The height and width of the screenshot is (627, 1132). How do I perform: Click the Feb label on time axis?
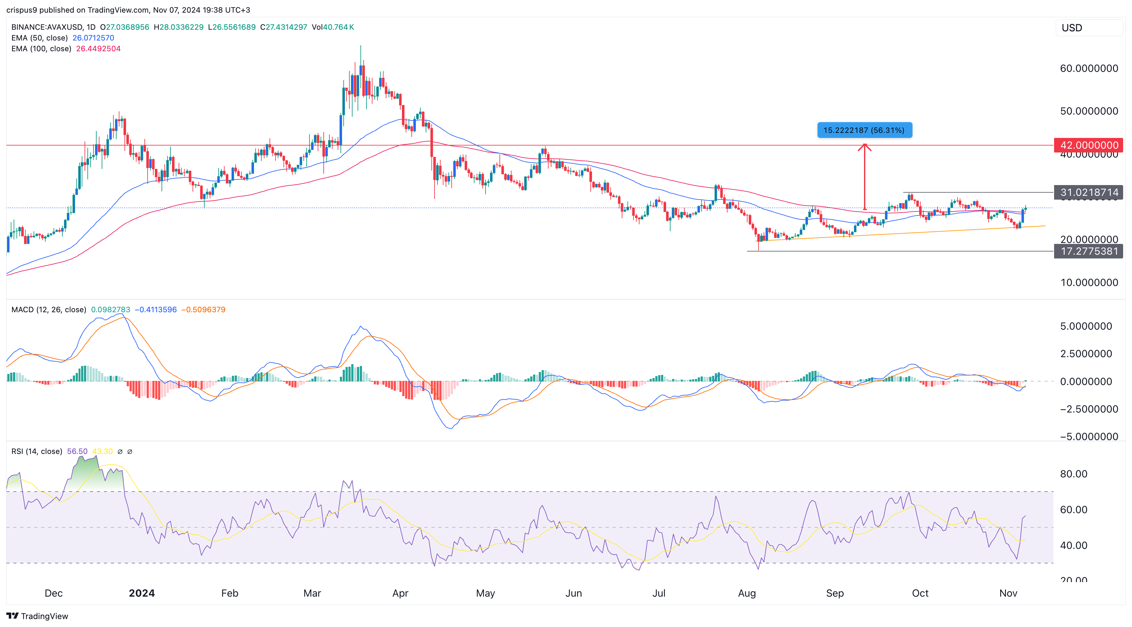(x=230, y=593)
